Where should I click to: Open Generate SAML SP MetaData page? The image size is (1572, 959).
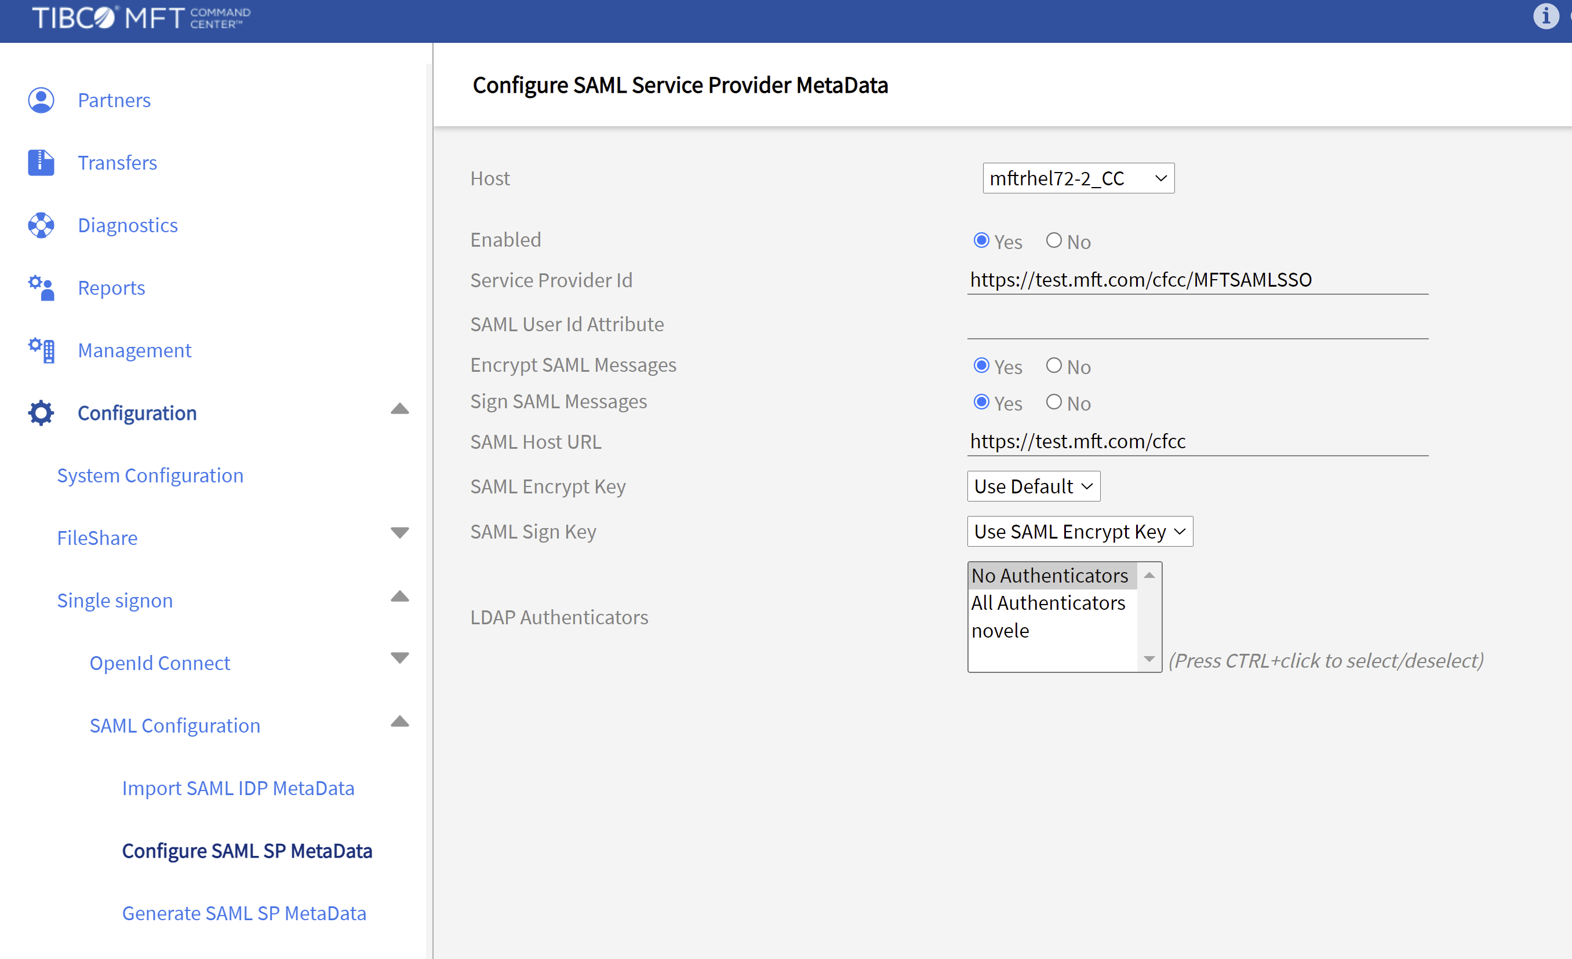tap(243, 913)
